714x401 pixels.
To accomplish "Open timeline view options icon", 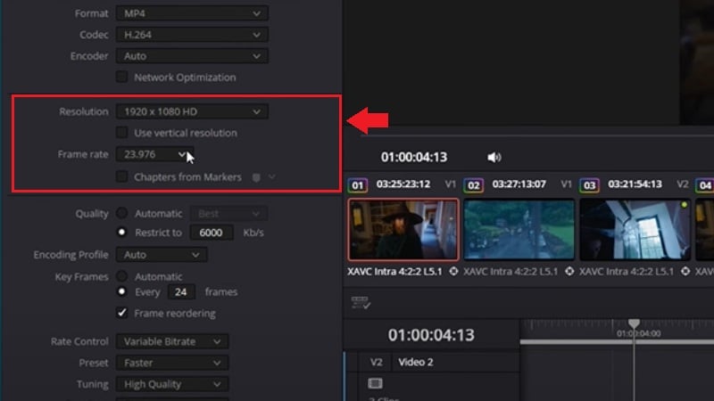I will [361, 302].
